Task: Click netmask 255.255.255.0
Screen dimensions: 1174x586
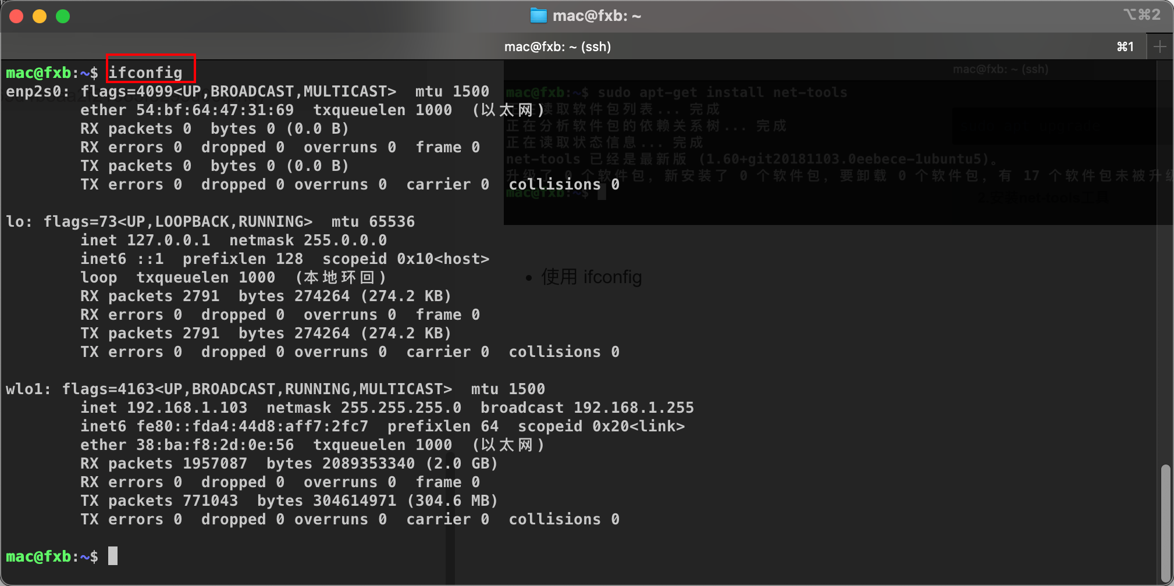Action: pyautogui.click(x=401, y=408)
